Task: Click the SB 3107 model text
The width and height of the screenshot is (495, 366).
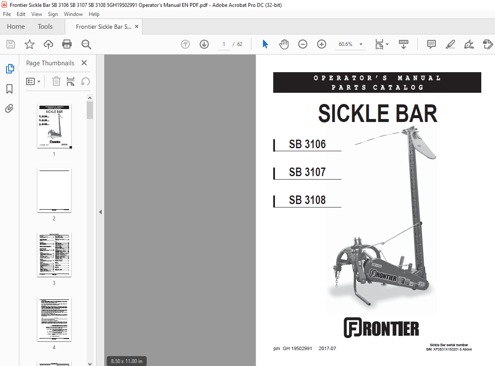Action: coord(307,172)
